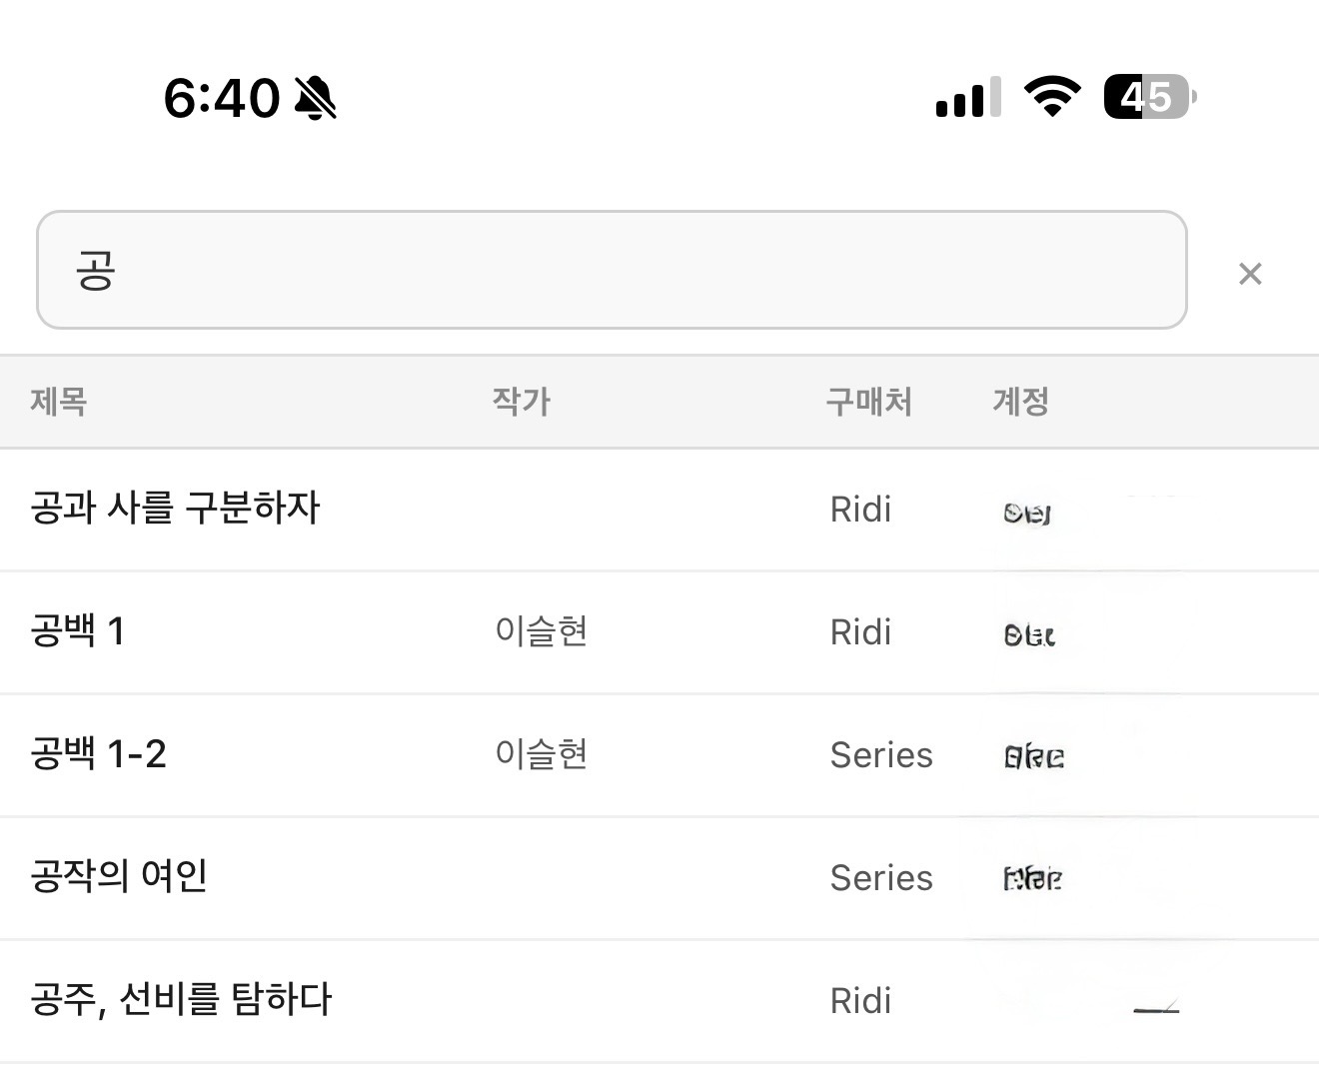Viewport: 1319px width, 1065px height.
Task: Tap the search field containing 공
Action: pyautogui.click(x=611, y=270)
